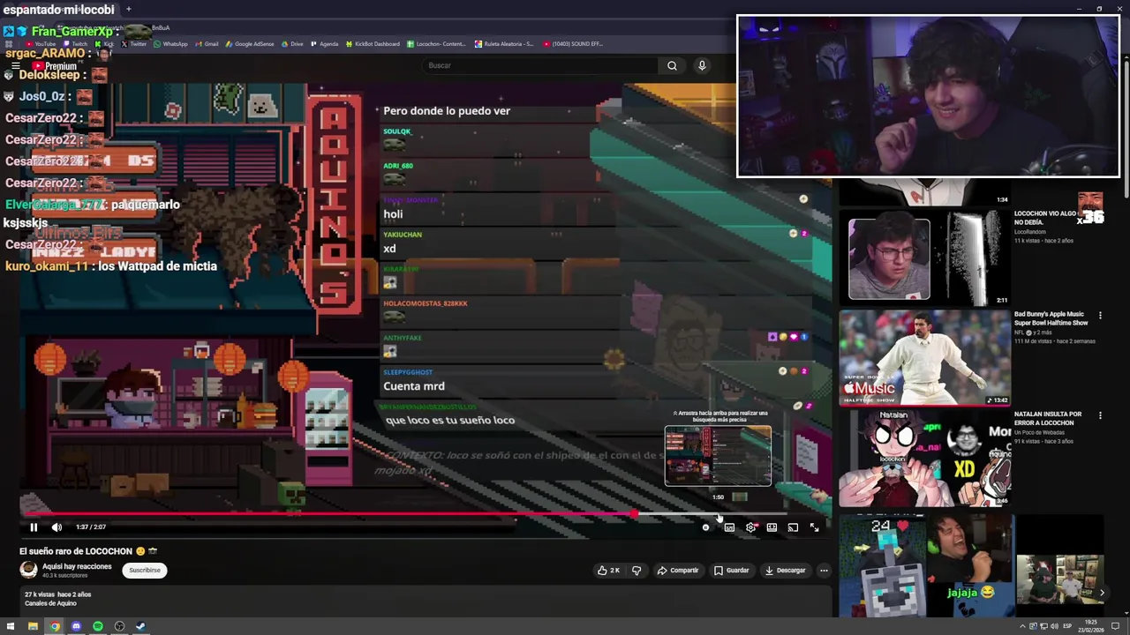Open NATALAN INSULTA POR ERROR video thumbnail
This screenshot has width=1130, height=635.
tap(924, 458)
